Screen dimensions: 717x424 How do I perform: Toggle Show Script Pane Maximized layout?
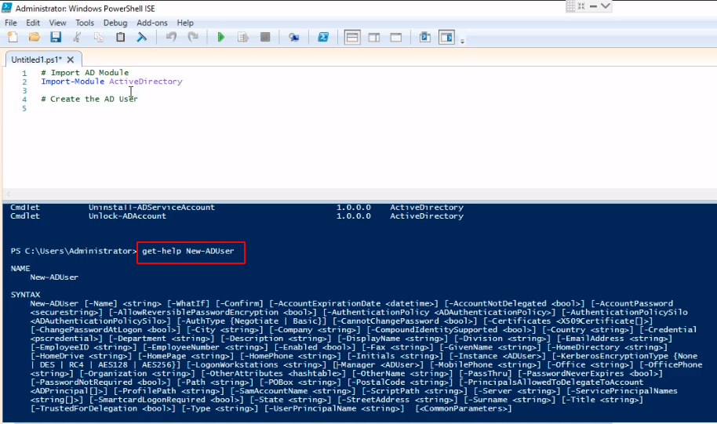click(396, 37)
